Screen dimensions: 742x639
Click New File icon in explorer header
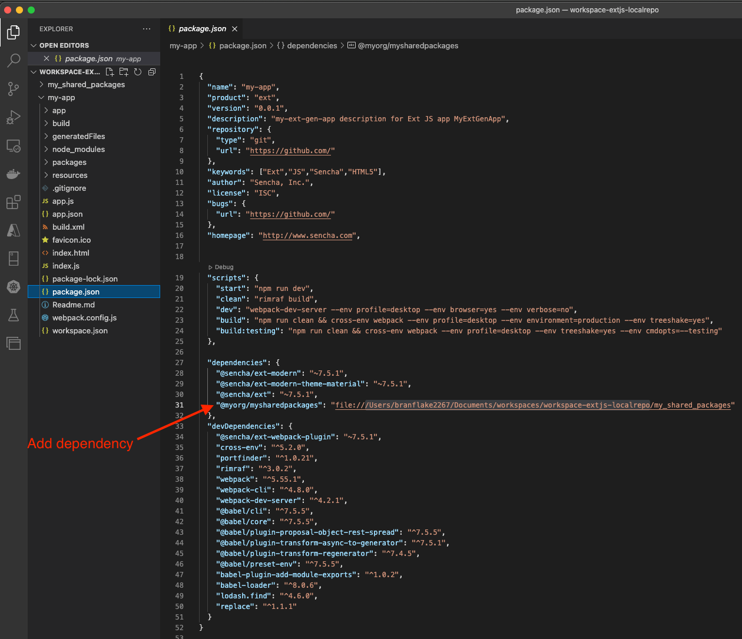[110, 72]
